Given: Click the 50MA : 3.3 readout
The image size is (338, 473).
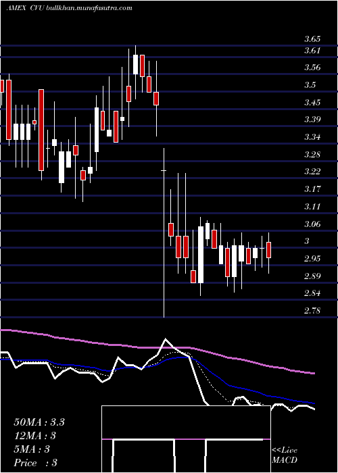Looking at the screenshot, I should click(x=39, y=422).
